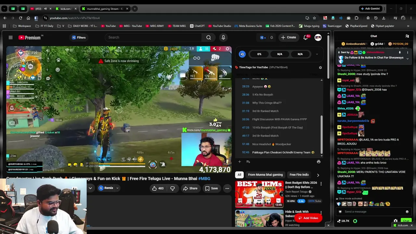Start voice search with the microphone

(x=223, y=37)
